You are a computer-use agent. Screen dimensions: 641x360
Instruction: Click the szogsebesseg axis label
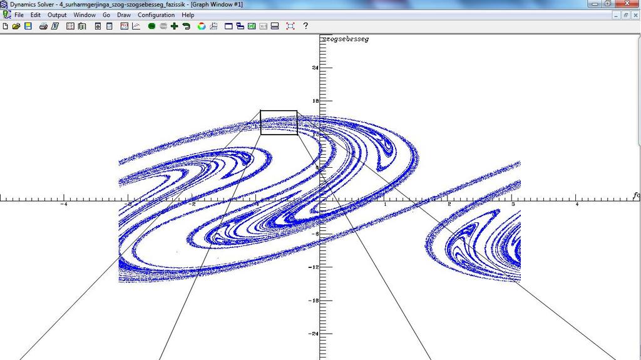point(346,39)
